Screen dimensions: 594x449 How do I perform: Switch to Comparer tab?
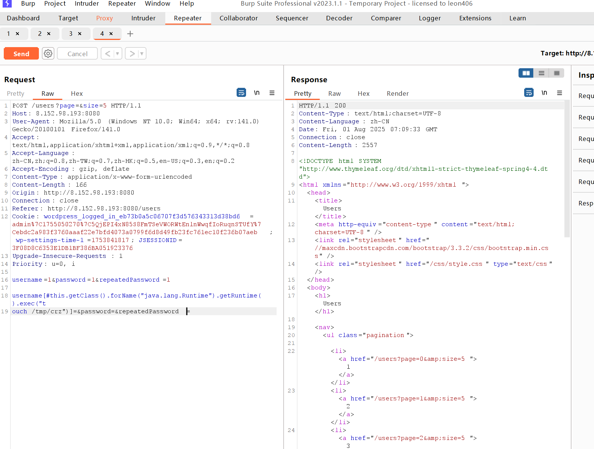tap(386, 18)
